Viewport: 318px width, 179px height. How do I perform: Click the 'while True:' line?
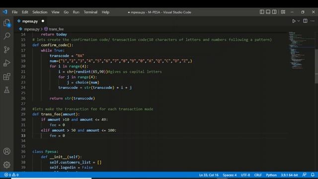coord(53,50)
